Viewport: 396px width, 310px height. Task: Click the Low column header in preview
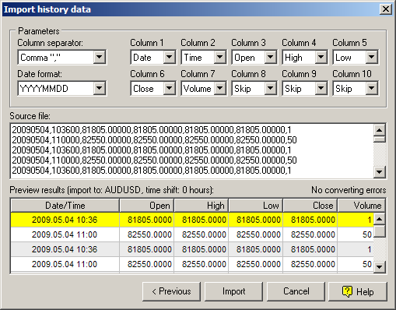pyautogui.click(x=256, y=206)
